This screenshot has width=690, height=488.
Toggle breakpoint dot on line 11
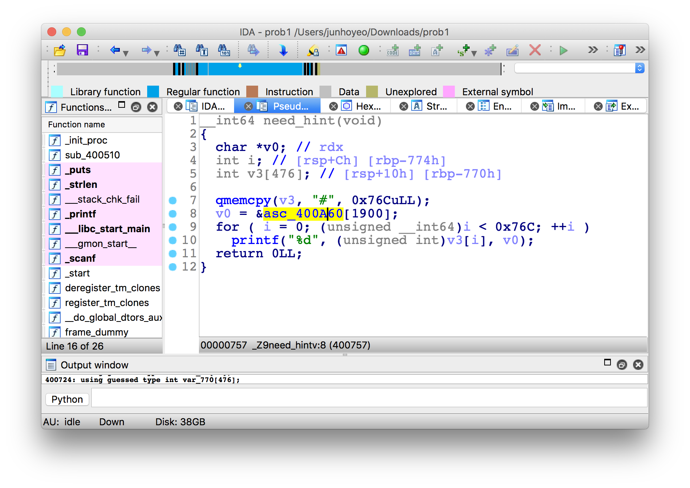click(x=173, y=254)
